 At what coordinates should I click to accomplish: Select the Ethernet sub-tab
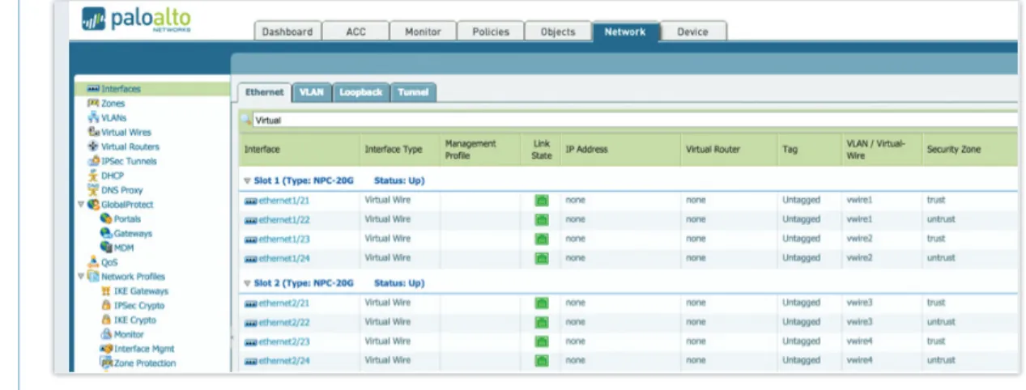coord(264,92)
